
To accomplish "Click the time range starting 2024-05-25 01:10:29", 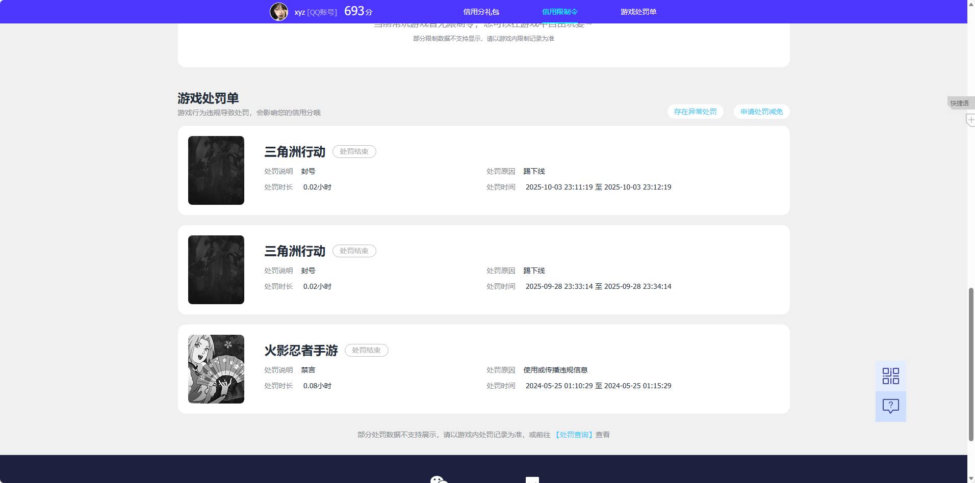I will click(x=598, y=386).
